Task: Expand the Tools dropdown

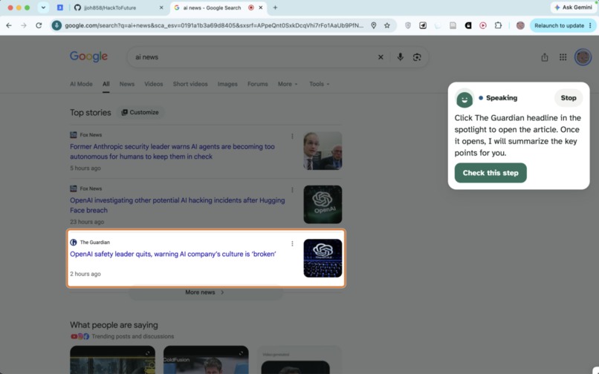Action: 320,84
